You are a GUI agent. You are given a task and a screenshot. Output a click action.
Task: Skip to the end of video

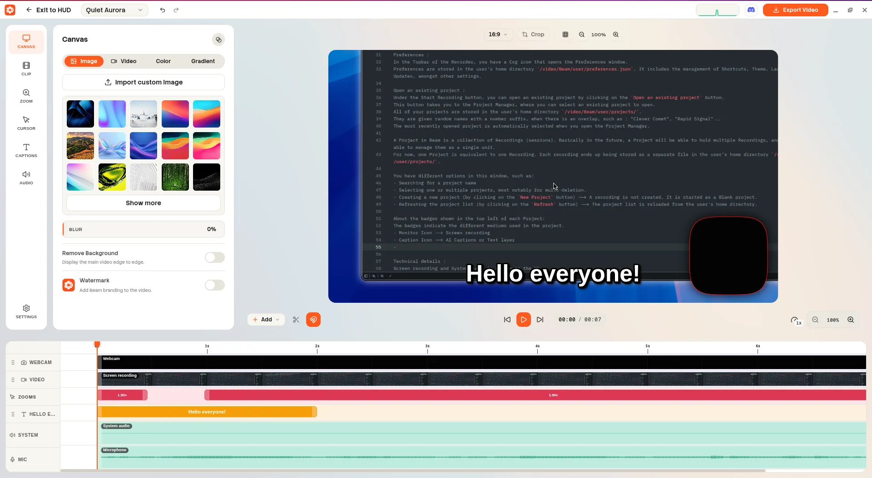pos(540,320)
